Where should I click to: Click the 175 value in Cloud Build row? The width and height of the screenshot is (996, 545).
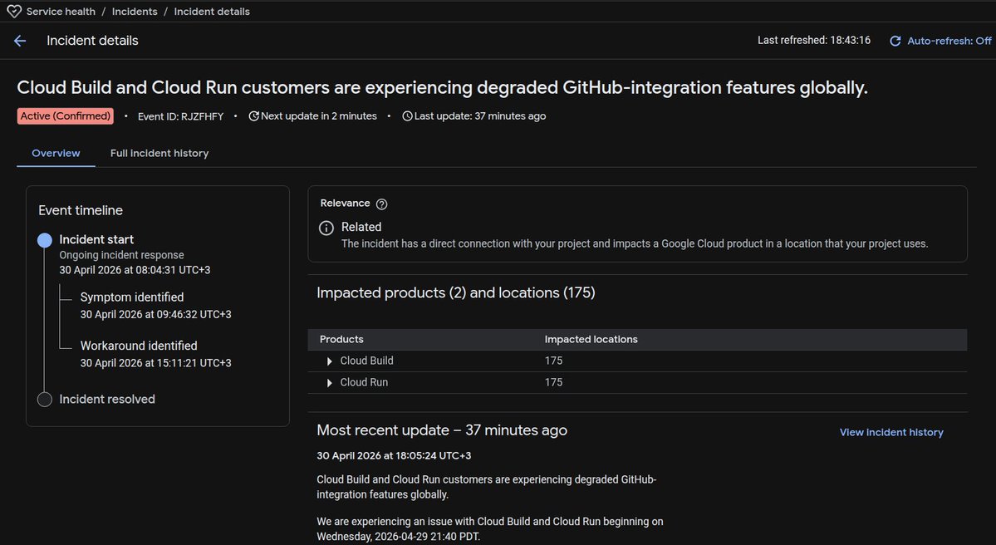(x=553, y=361)
